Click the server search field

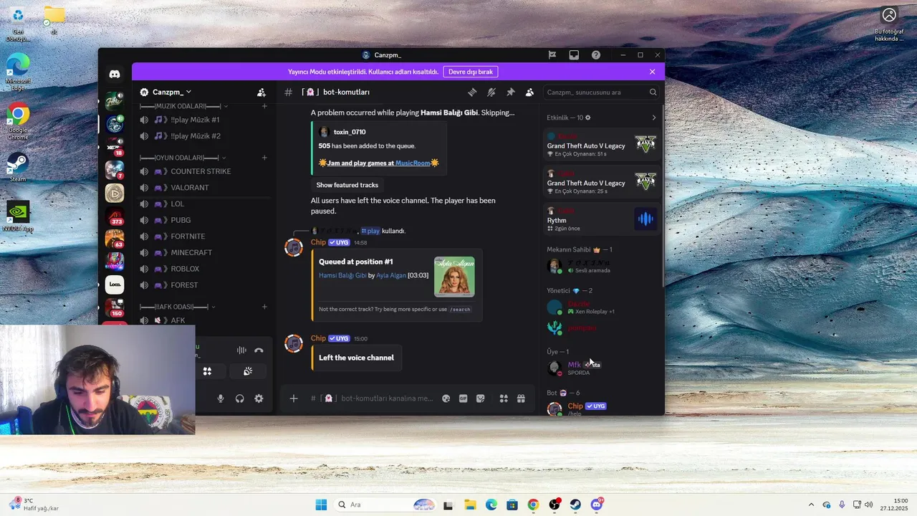pos(601,92)
